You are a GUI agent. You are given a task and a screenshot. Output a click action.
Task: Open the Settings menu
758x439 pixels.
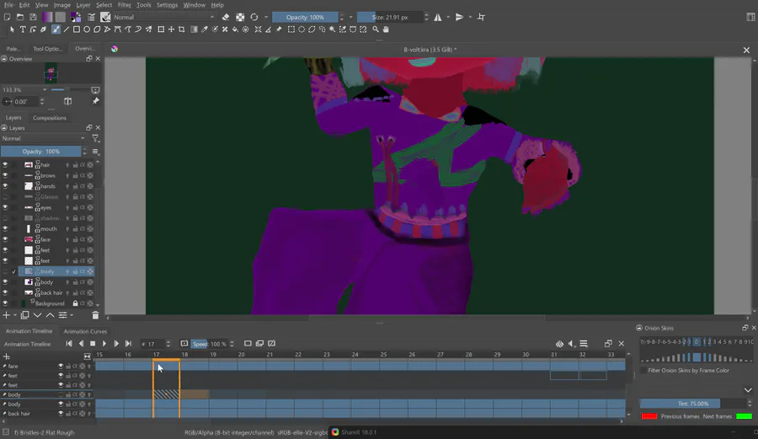[x=167, y=5]
